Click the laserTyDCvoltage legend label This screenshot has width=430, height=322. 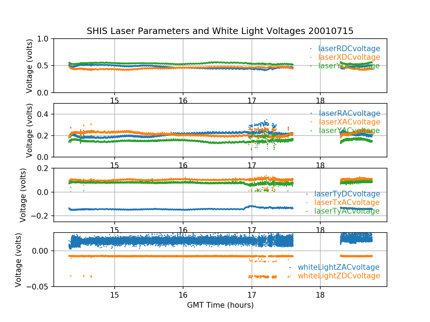coord(347,194)
